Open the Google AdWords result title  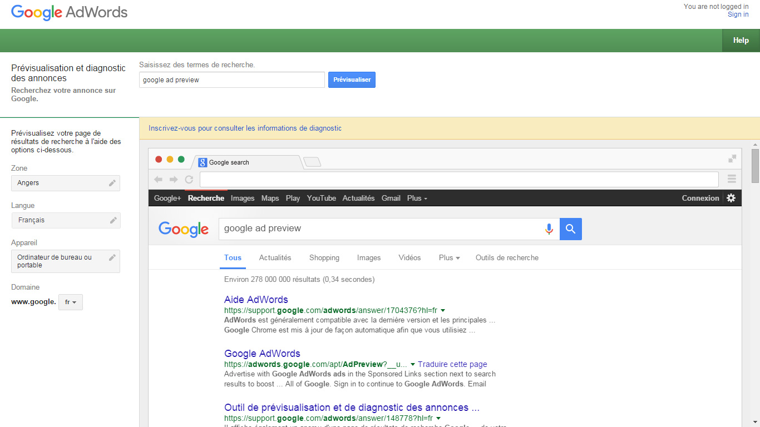[262, 354]
